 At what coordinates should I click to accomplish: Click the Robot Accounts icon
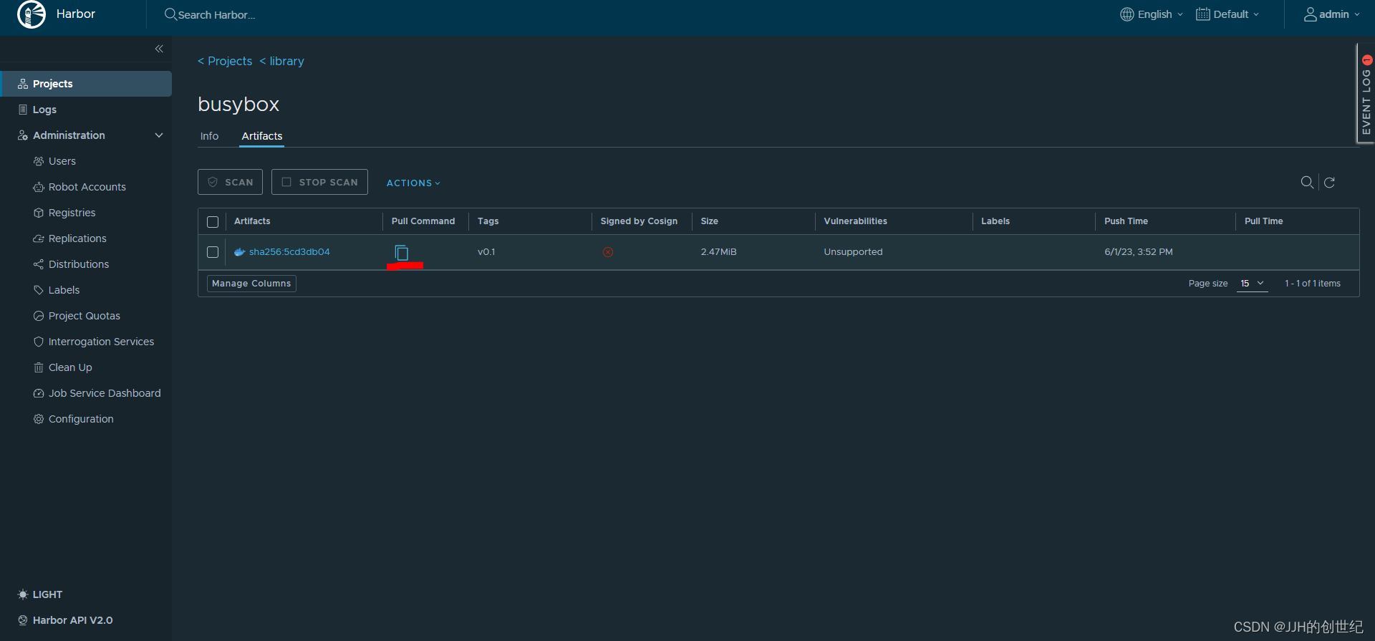click(x=39, y=187)
